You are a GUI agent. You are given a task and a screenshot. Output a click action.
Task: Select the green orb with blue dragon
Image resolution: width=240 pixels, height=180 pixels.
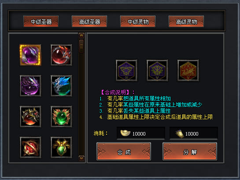click(61, 86)
